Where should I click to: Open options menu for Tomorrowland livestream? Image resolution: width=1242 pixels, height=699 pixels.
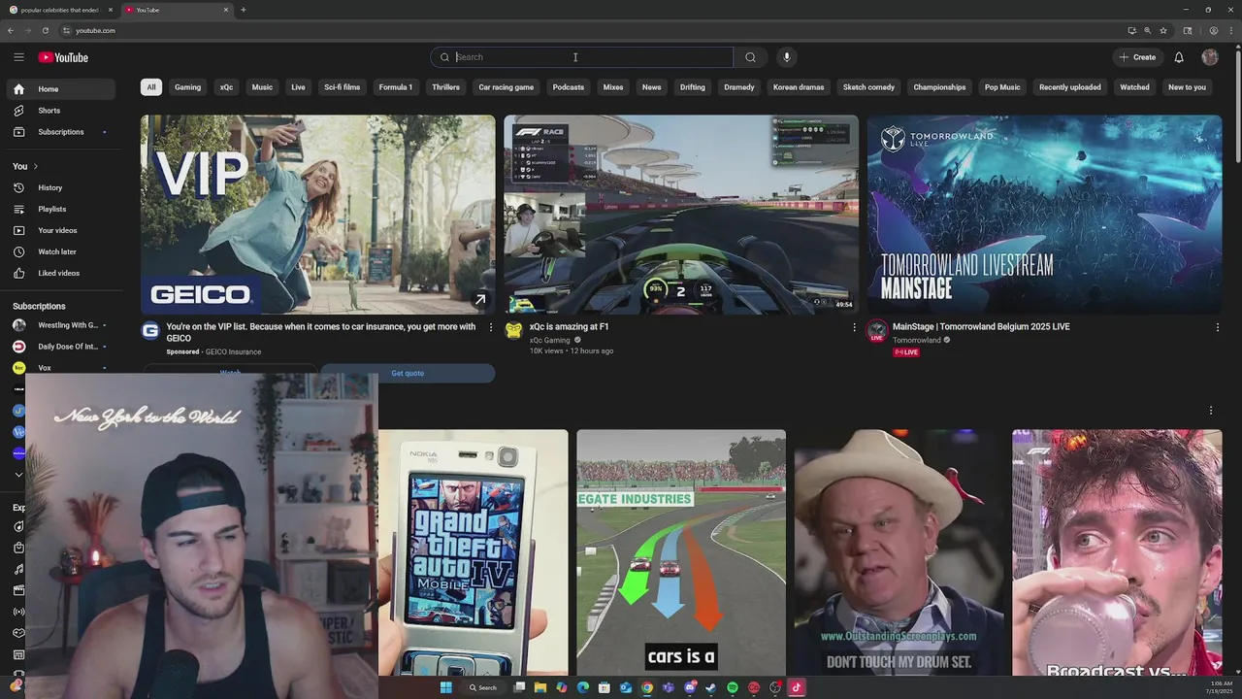[1217, 328]
